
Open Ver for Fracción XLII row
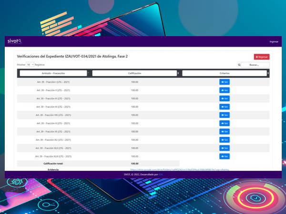tap(225, 148)
